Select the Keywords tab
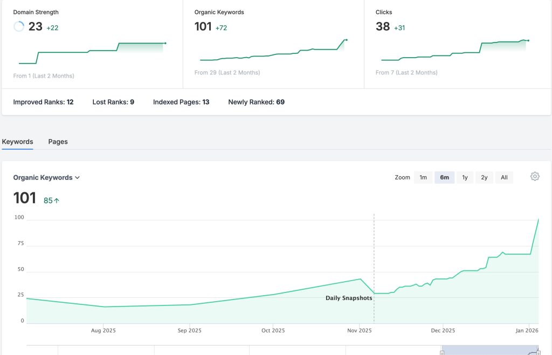Viewport: 552px width, 355px height. [17, 142]
